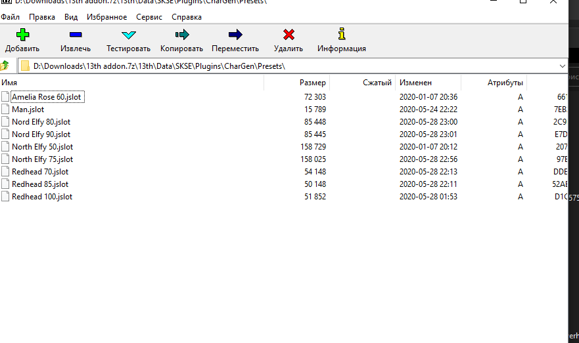
Task: Select Amelia Rose 60.jslot file
Action: tap(47, 97)
